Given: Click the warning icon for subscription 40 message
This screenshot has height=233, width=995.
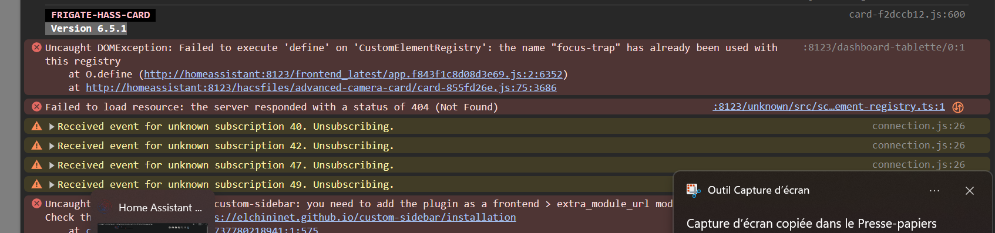Looking at the screenshot, I should click(36, 126).
